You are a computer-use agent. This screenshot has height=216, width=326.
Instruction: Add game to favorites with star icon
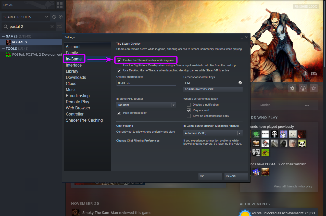(x=314, y=88)
